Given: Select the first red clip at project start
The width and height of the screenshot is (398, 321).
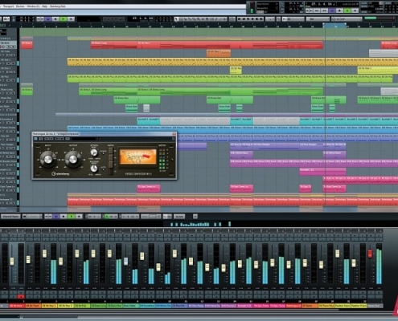Looking at the screenshot, I should click(x=27, y=45).
